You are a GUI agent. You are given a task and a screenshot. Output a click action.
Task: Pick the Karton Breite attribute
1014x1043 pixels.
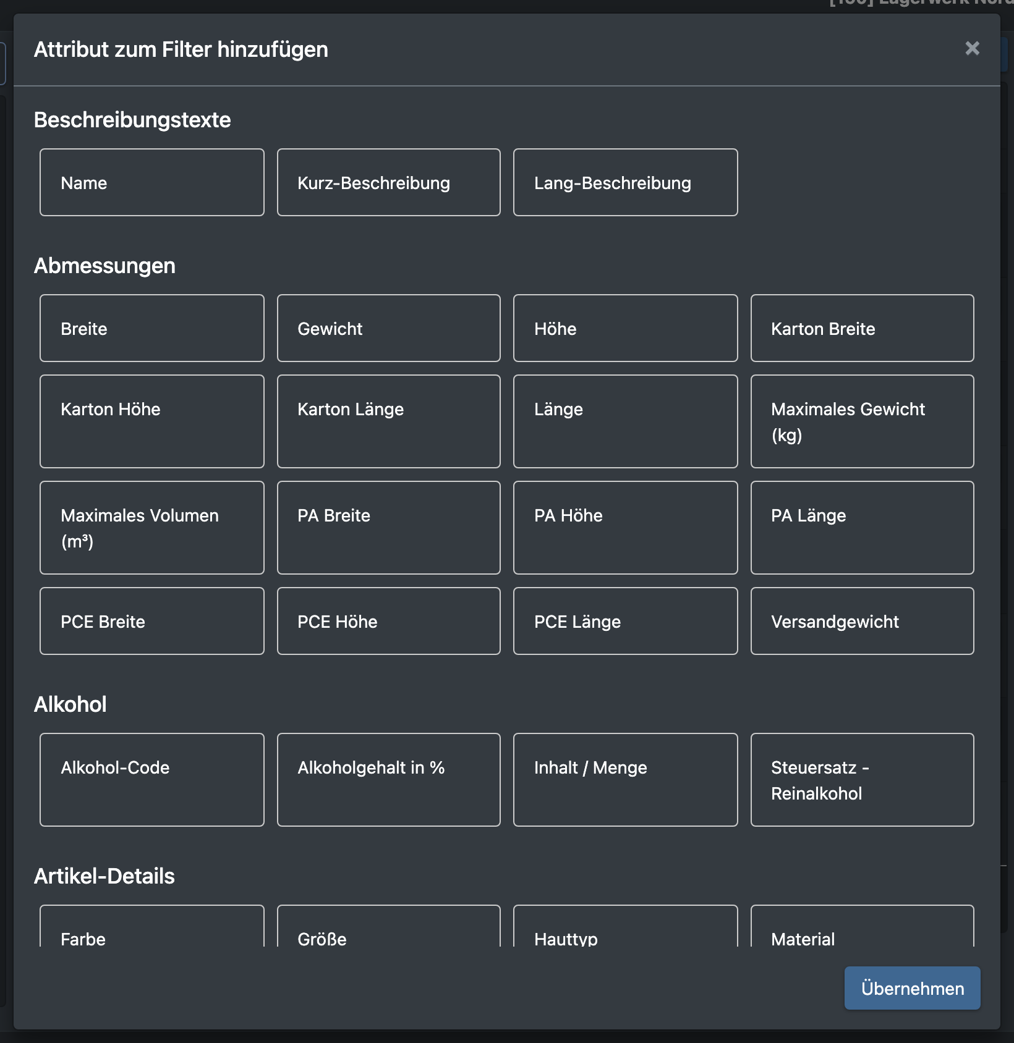coord(863,328)
